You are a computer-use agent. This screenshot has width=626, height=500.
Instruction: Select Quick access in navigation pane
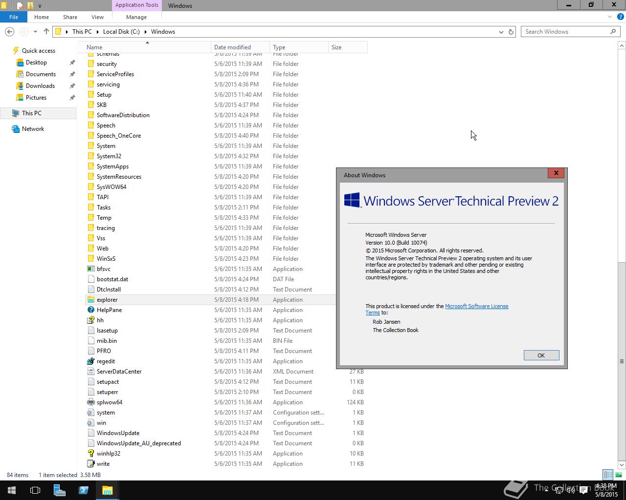39,51
